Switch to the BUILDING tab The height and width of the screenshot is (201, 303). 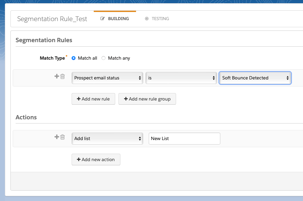(x=115, y=19)
